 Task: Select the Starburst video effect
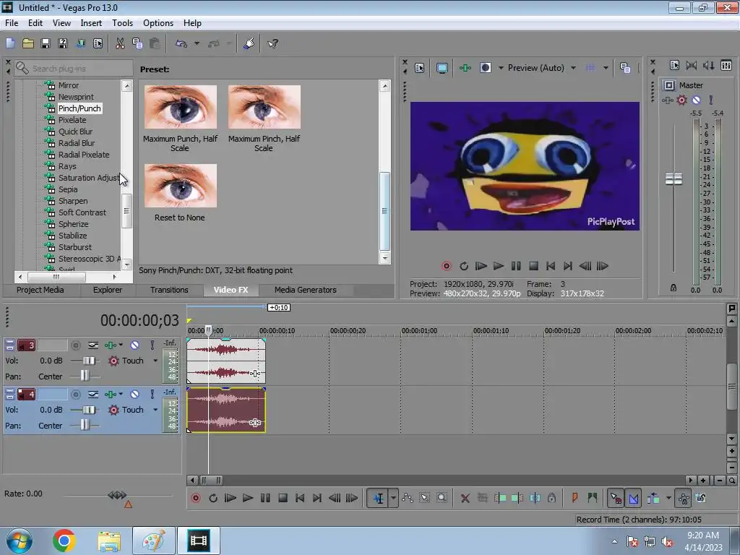(75, 247)
